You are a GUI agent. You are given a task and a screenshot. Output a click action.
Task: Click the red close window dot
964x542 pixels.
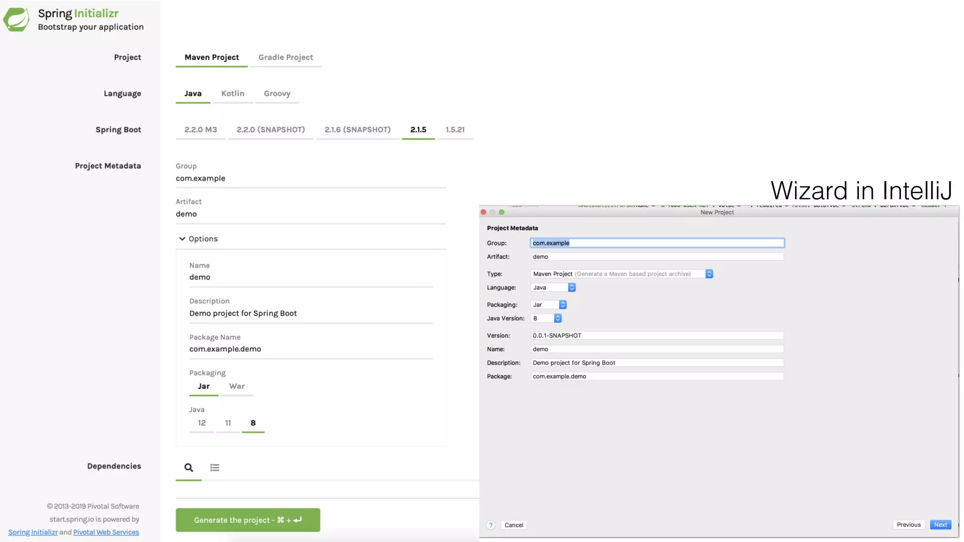point(483,212)
